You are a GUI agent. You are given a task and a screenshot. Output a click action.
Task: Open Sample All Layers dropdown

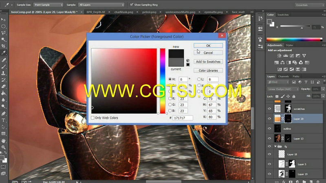(x=101, y=4)
